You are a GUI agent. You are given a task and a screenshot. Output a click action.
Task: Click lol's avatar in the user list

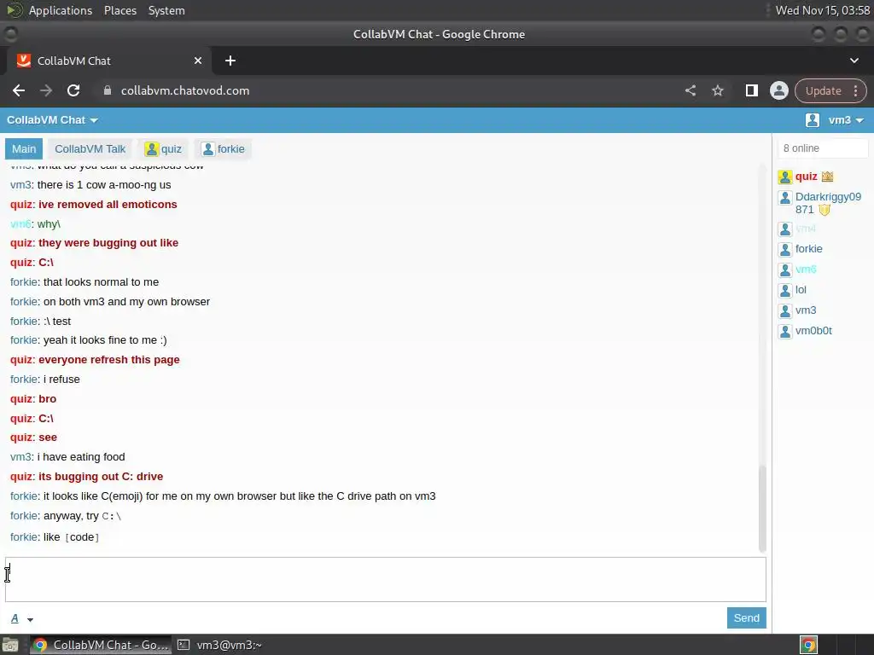[x=785, y=290]
